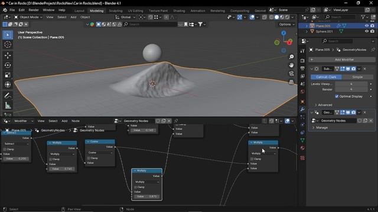Activate the Transform tool
378x212 pixels.
[x=8, y=85]
